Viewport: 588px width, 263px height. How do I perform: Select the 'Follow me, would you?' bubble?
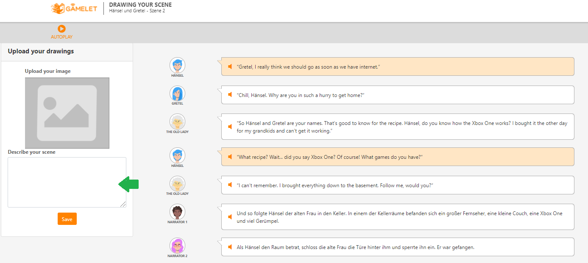(398, 185)
